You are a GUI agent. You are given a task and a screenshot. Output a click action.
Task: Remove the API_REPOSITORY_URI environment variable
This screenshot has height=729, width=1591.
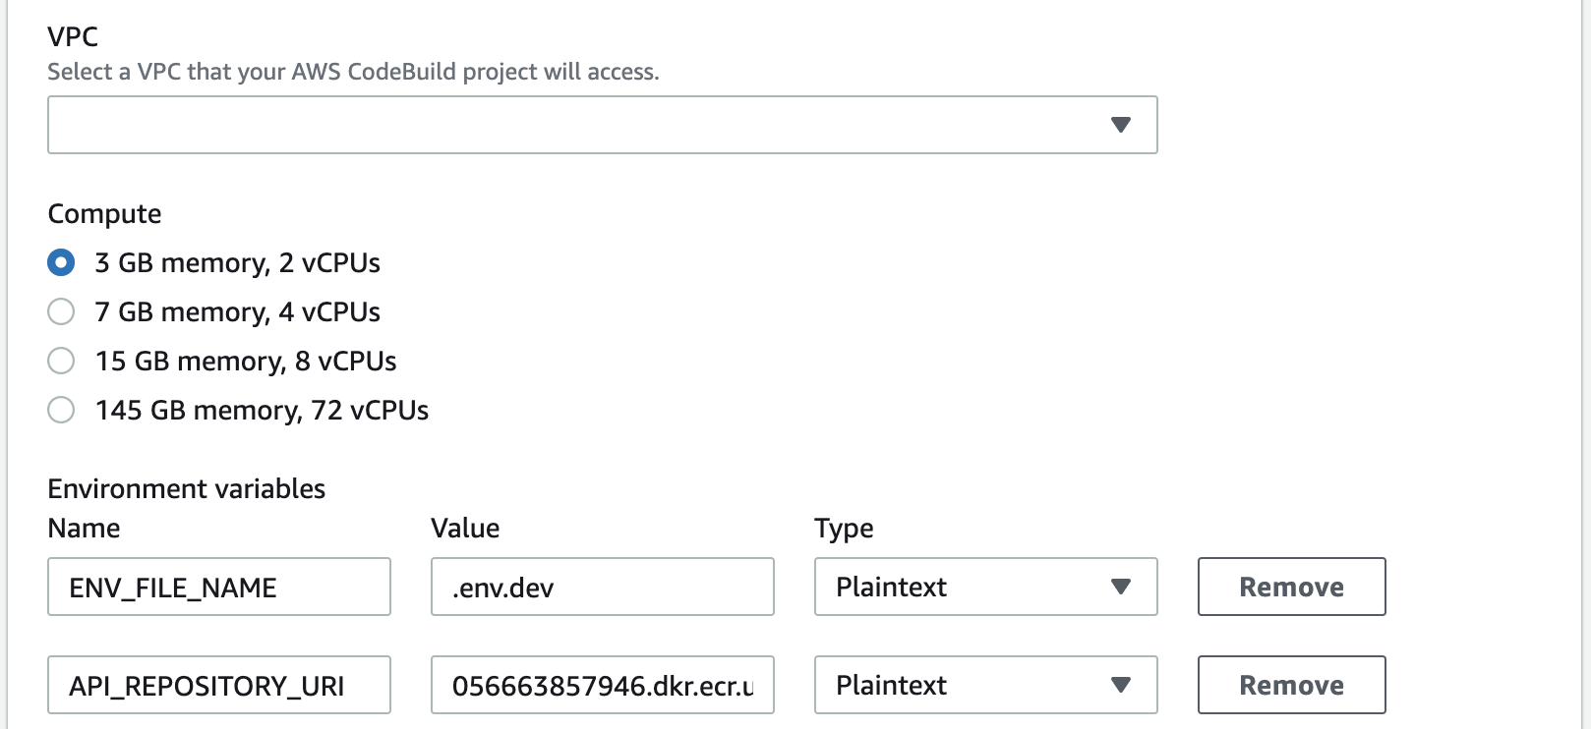pos(1291,685)
